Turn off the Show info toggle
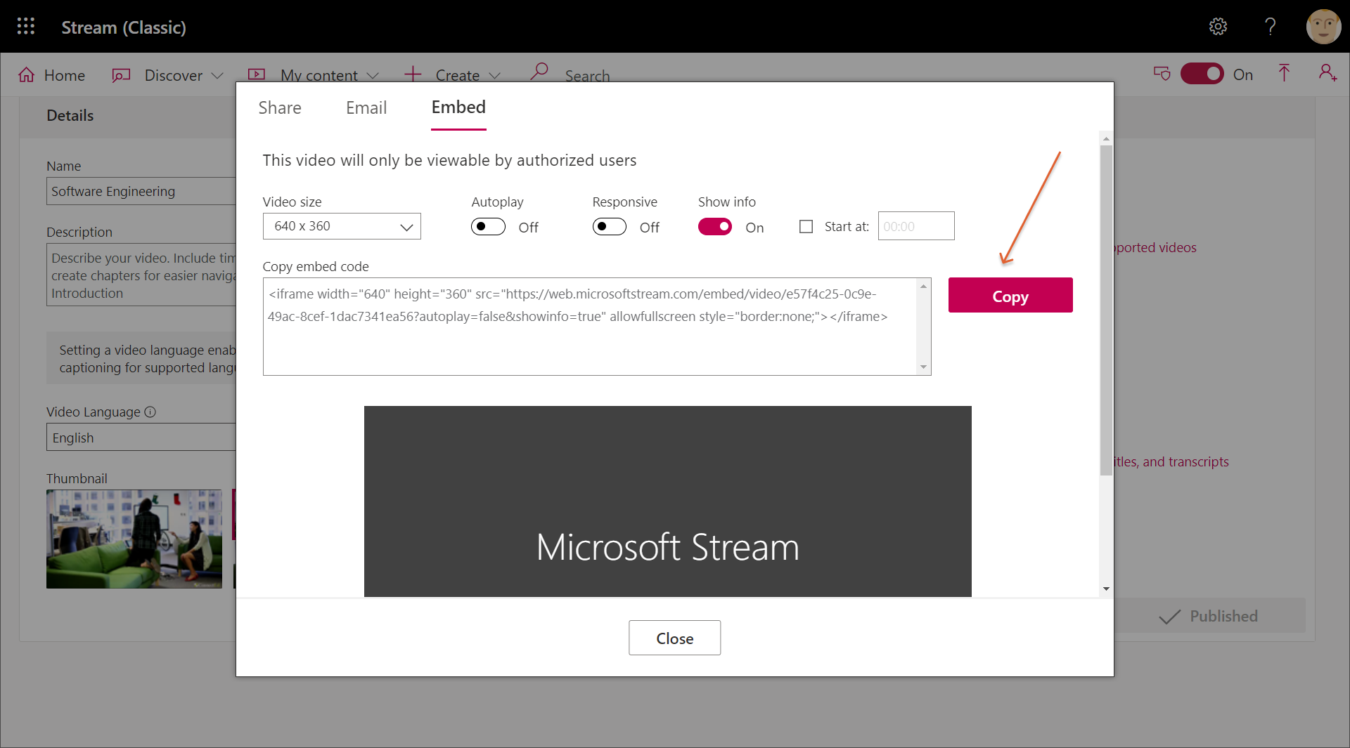 pyautogui.click(x=715, y=227)
